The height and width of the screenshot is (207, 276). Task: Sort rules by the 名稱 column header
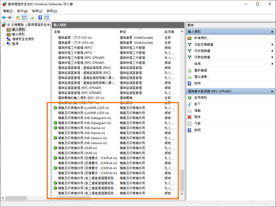tap(85, 32)
